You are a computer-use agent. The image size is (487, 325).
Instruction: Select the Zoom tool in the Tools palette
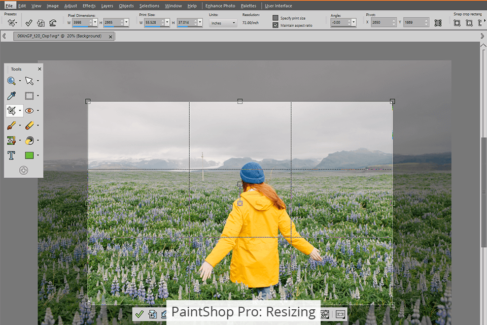coord(11,81)
